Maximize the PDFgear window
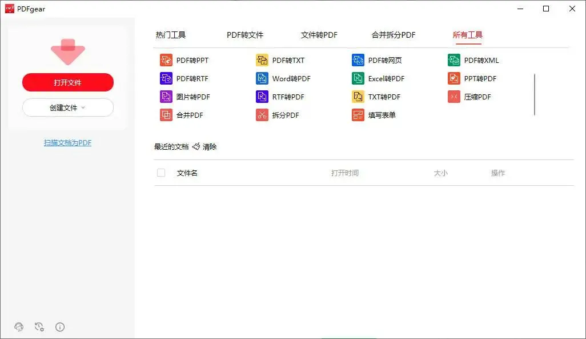This screenshot has width=586, height=339. coord(546,9)
